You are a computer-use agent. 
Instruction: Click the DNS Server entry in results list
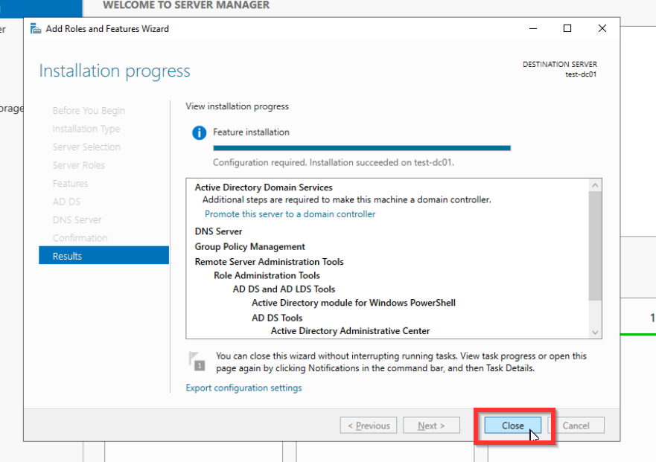point(218,231)
